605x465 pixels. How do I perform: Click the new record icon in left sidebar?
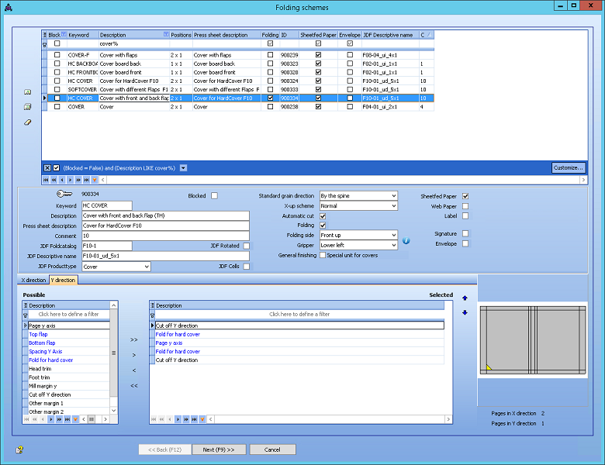click(27, 91)
